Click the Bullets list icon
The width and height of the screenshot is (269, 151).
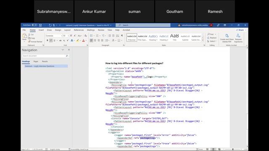click(x=91, y=36)
